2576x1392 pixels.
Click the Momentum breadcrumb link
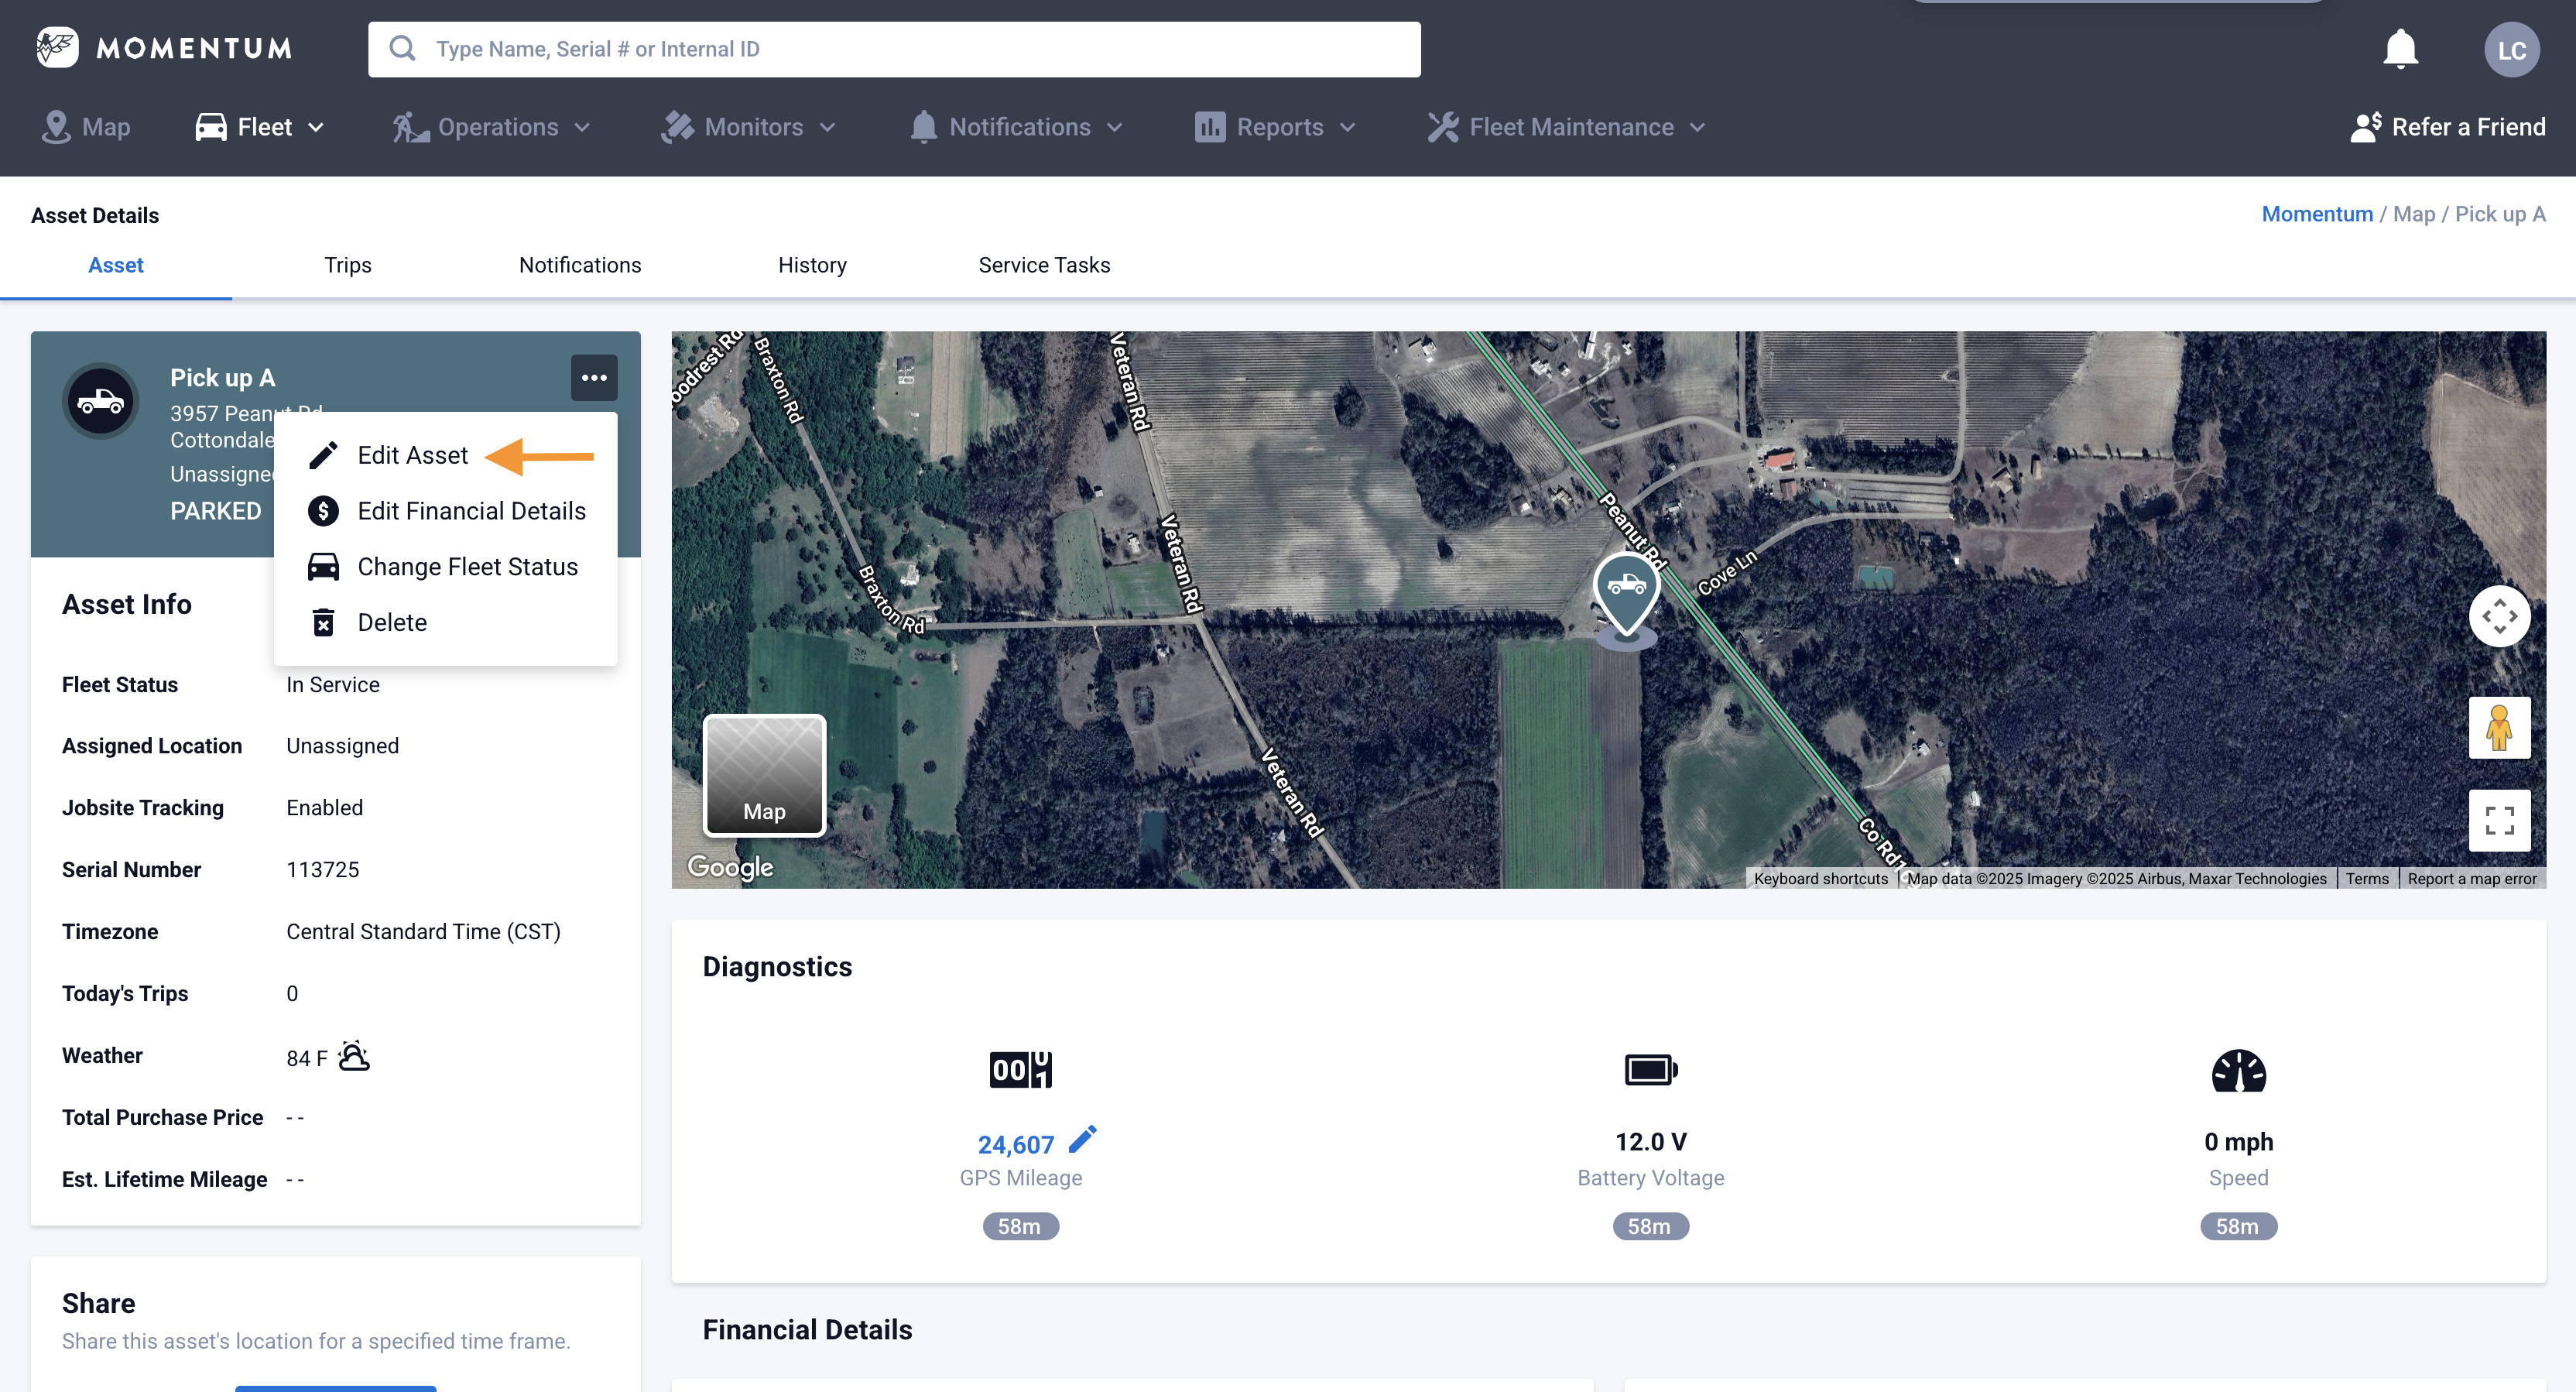2316,214
